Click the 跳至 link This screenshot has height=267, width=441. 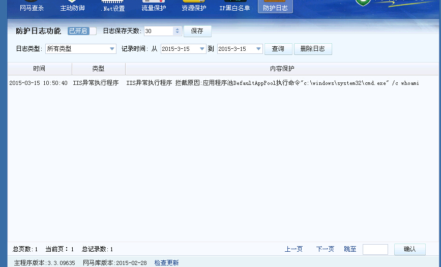(350, 249)
